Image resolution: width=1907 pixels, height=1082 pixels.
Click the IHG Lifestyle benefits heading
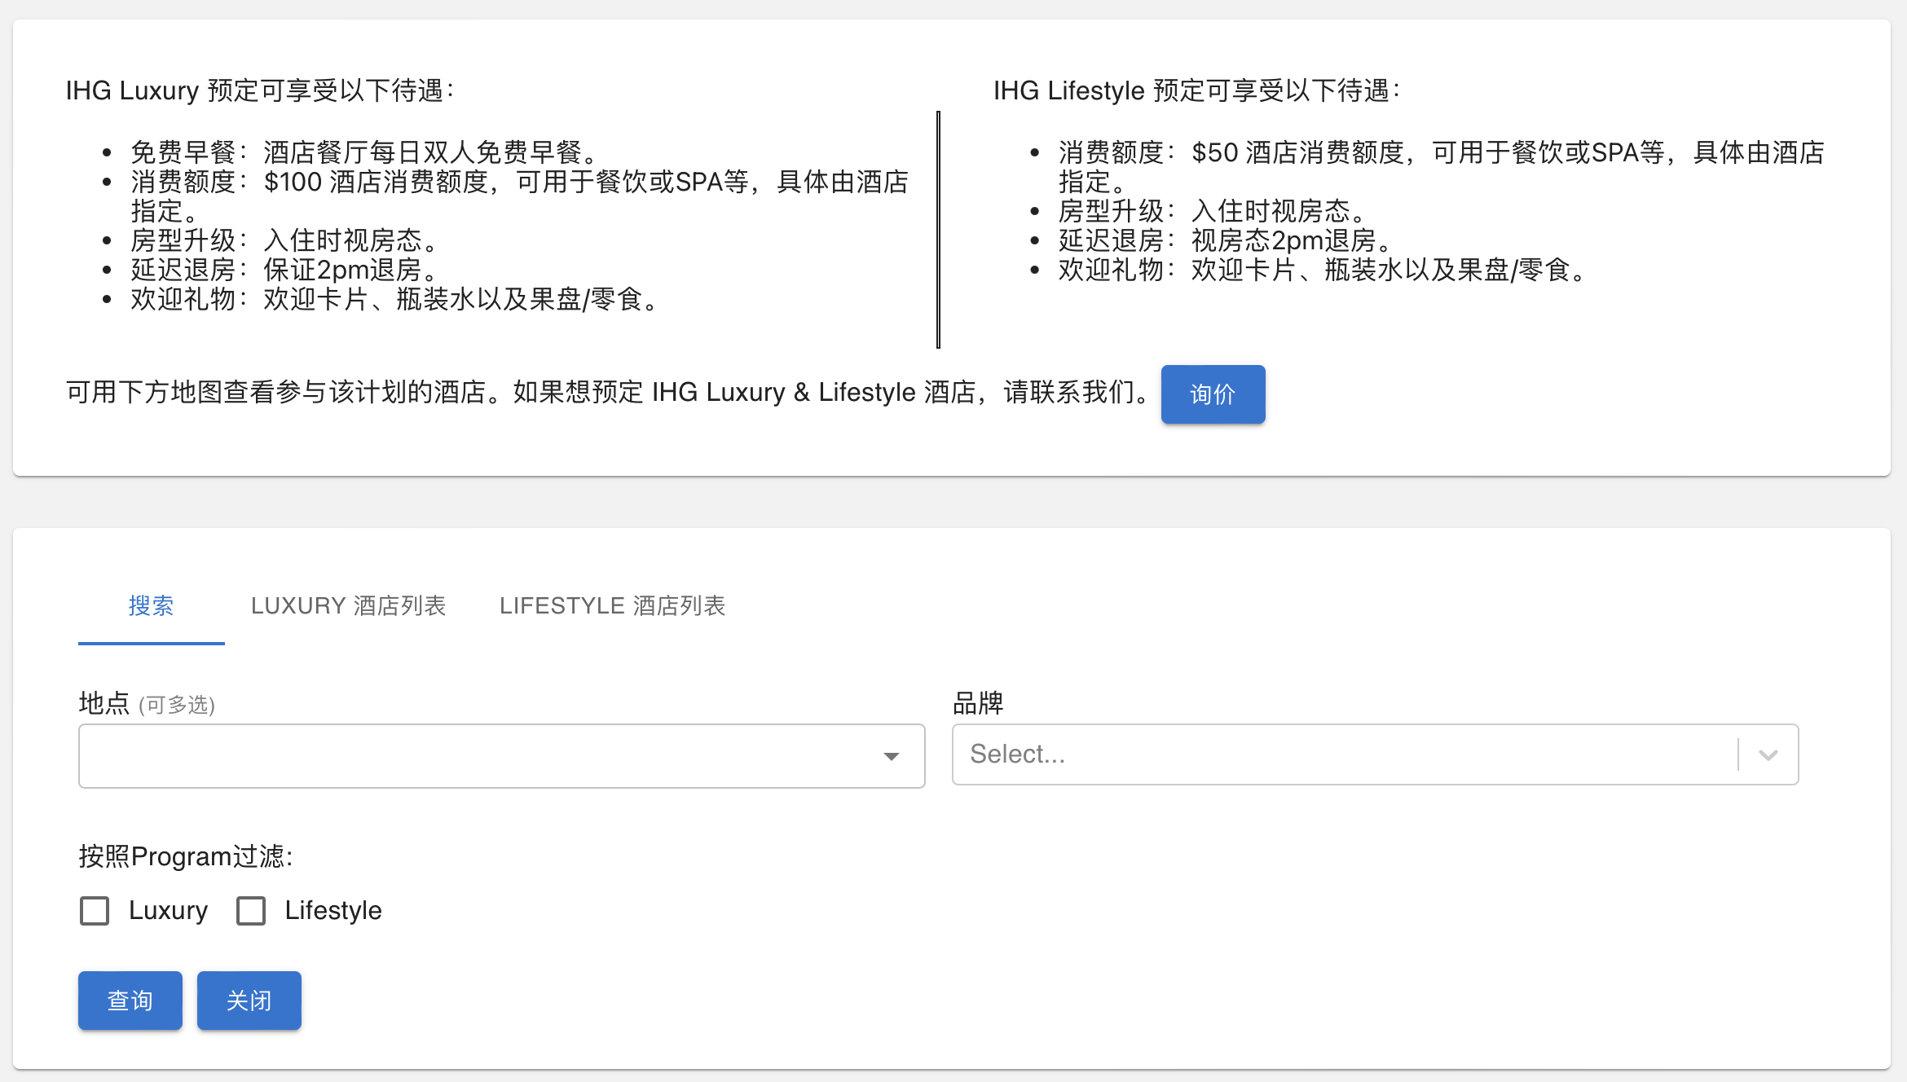pyautogui.click(x=1196, y=90)
